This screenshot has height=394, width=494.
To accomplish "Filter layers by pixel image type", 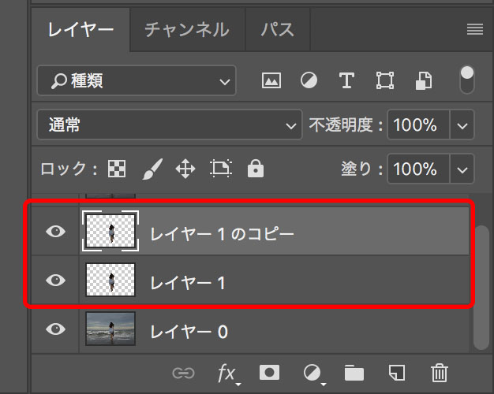I will click(x=271, y=80).
